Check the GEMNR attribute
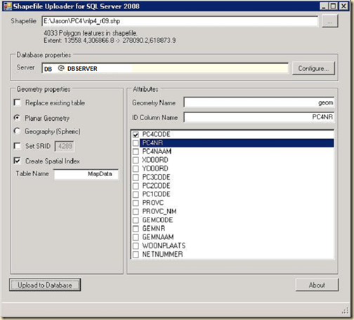 coord(136,229)
